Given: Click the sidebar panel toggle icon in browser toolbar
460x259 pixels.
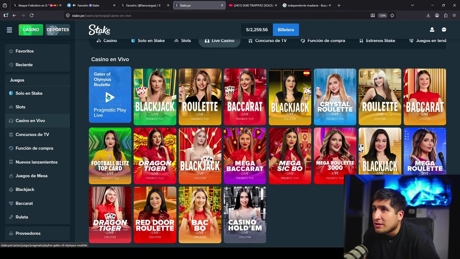Looking at the screenshot, I should pyautogui.click(x=6, y=15).
